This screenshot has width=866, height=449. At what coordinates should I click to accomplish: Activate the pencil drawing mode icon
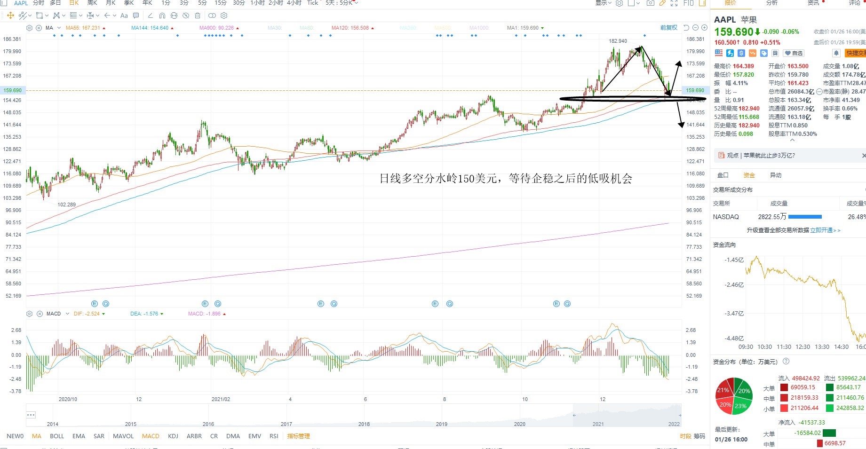[x=662, y=3]
